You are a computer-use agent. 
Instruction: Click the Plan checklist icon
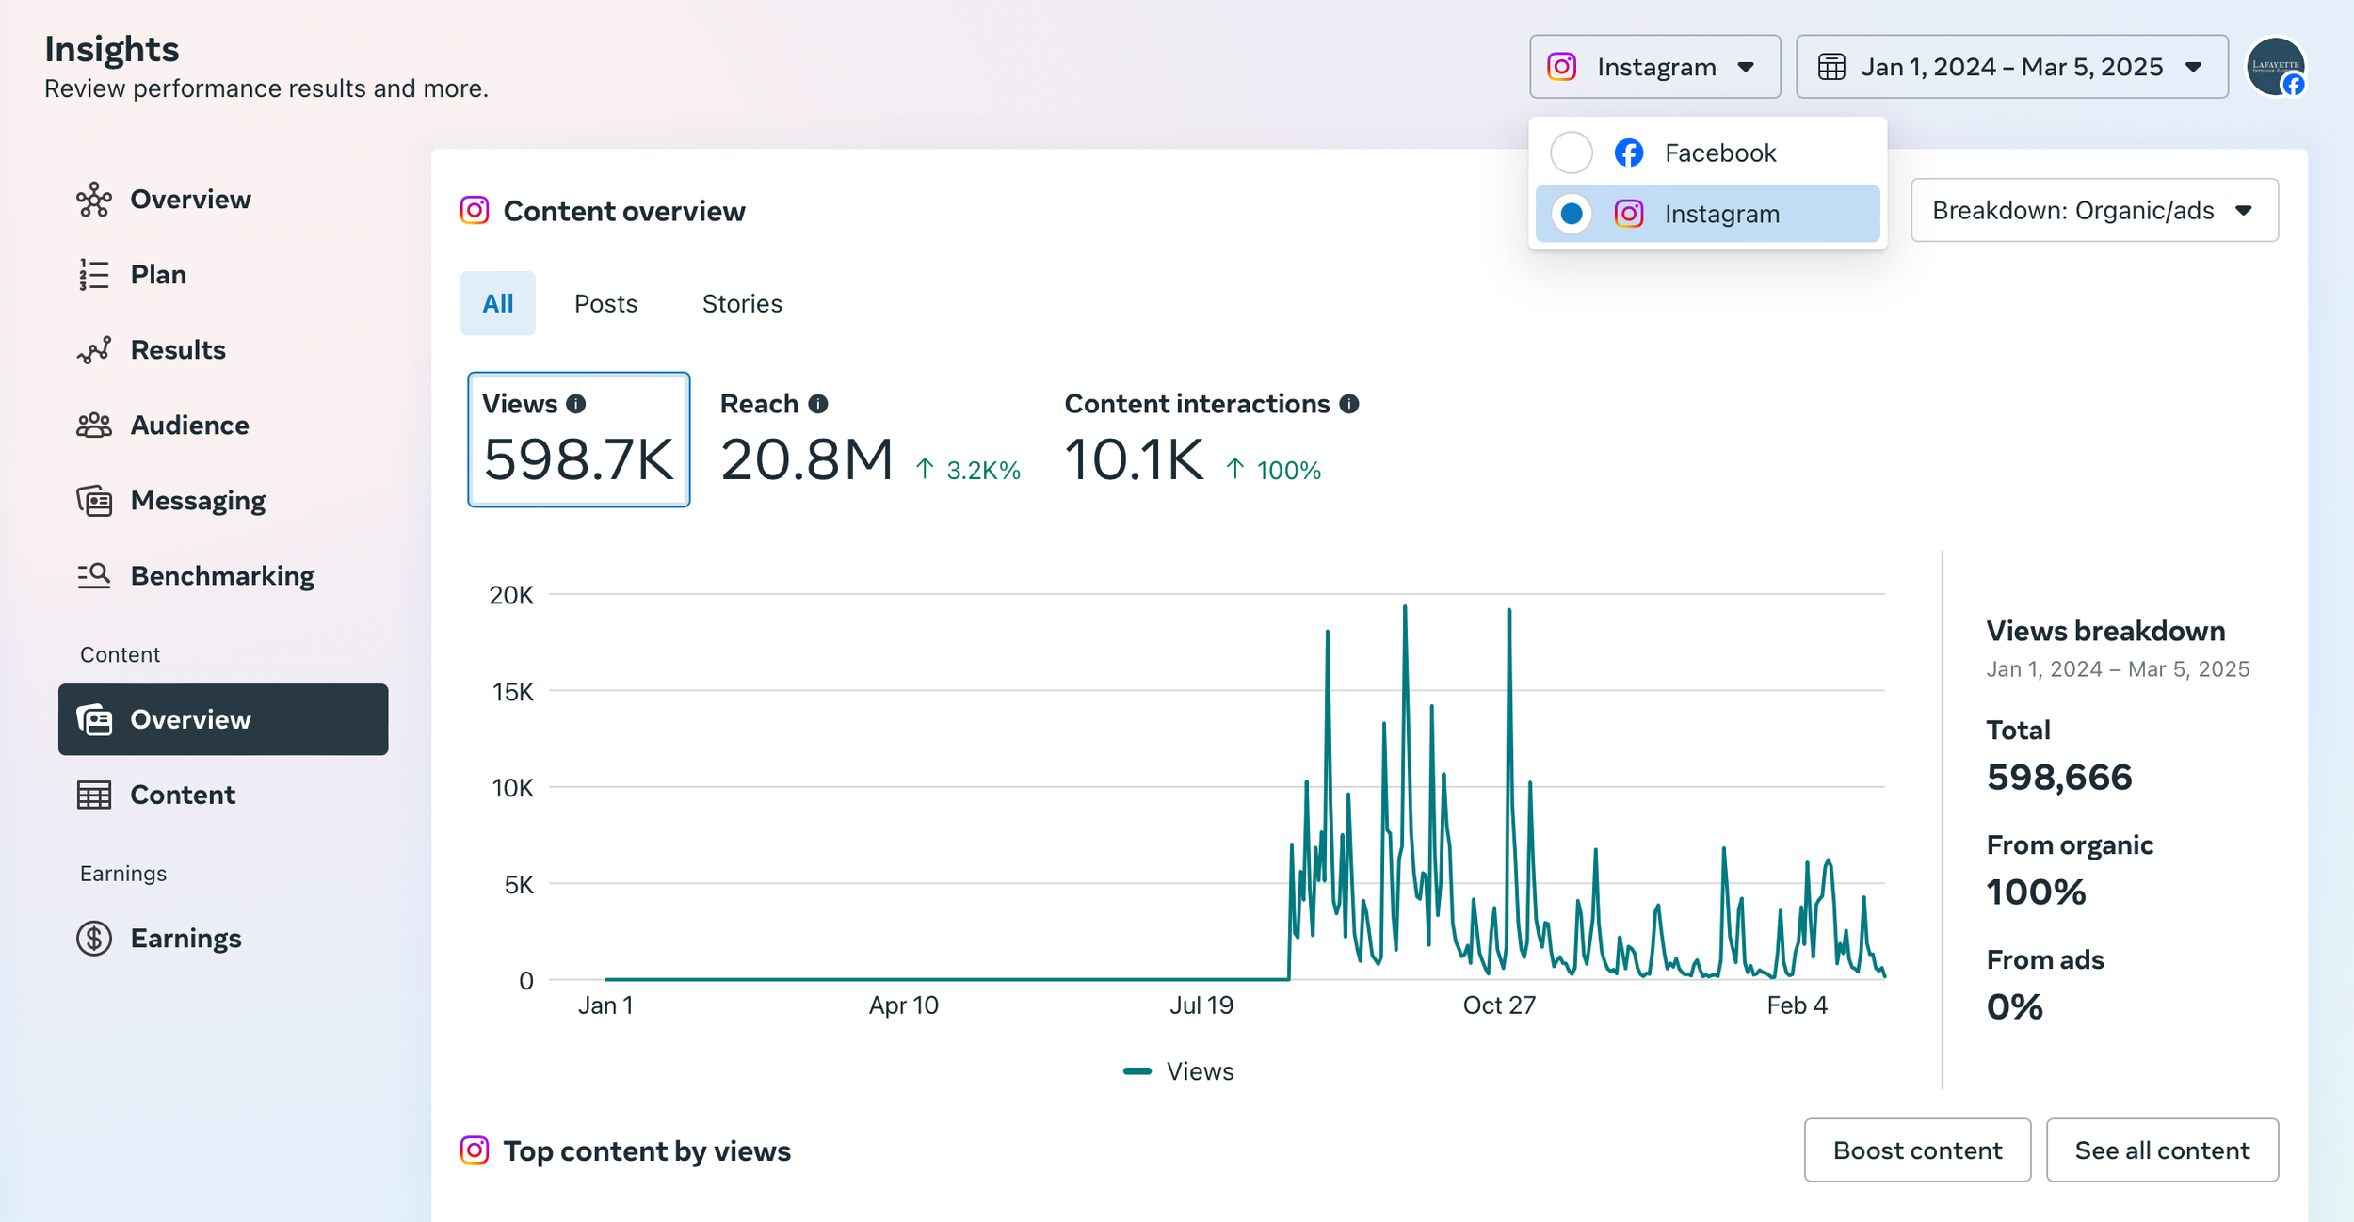[94, 275]
